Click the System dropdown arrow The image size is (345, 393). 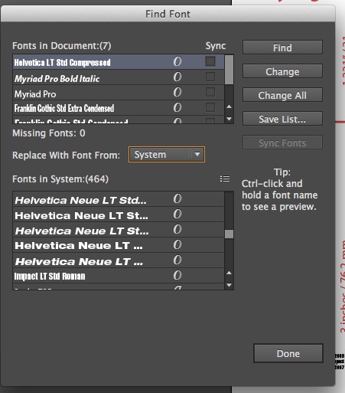tap(197, 154)
